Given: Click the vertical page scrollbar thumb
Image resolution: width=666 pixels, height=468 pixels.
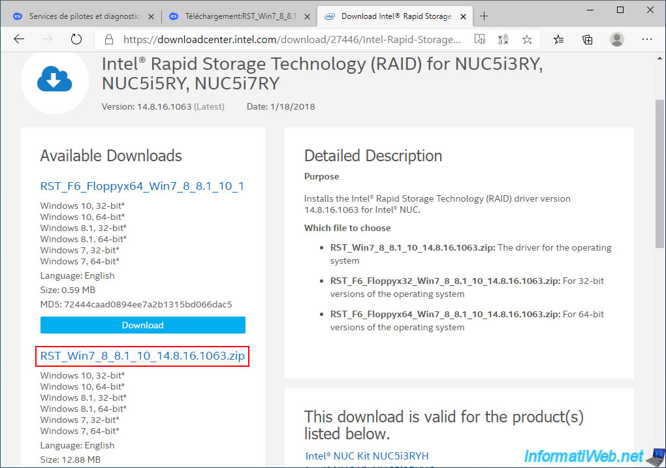Looking at the screenshot, I should pyautogui.click(x=659, y=174).
